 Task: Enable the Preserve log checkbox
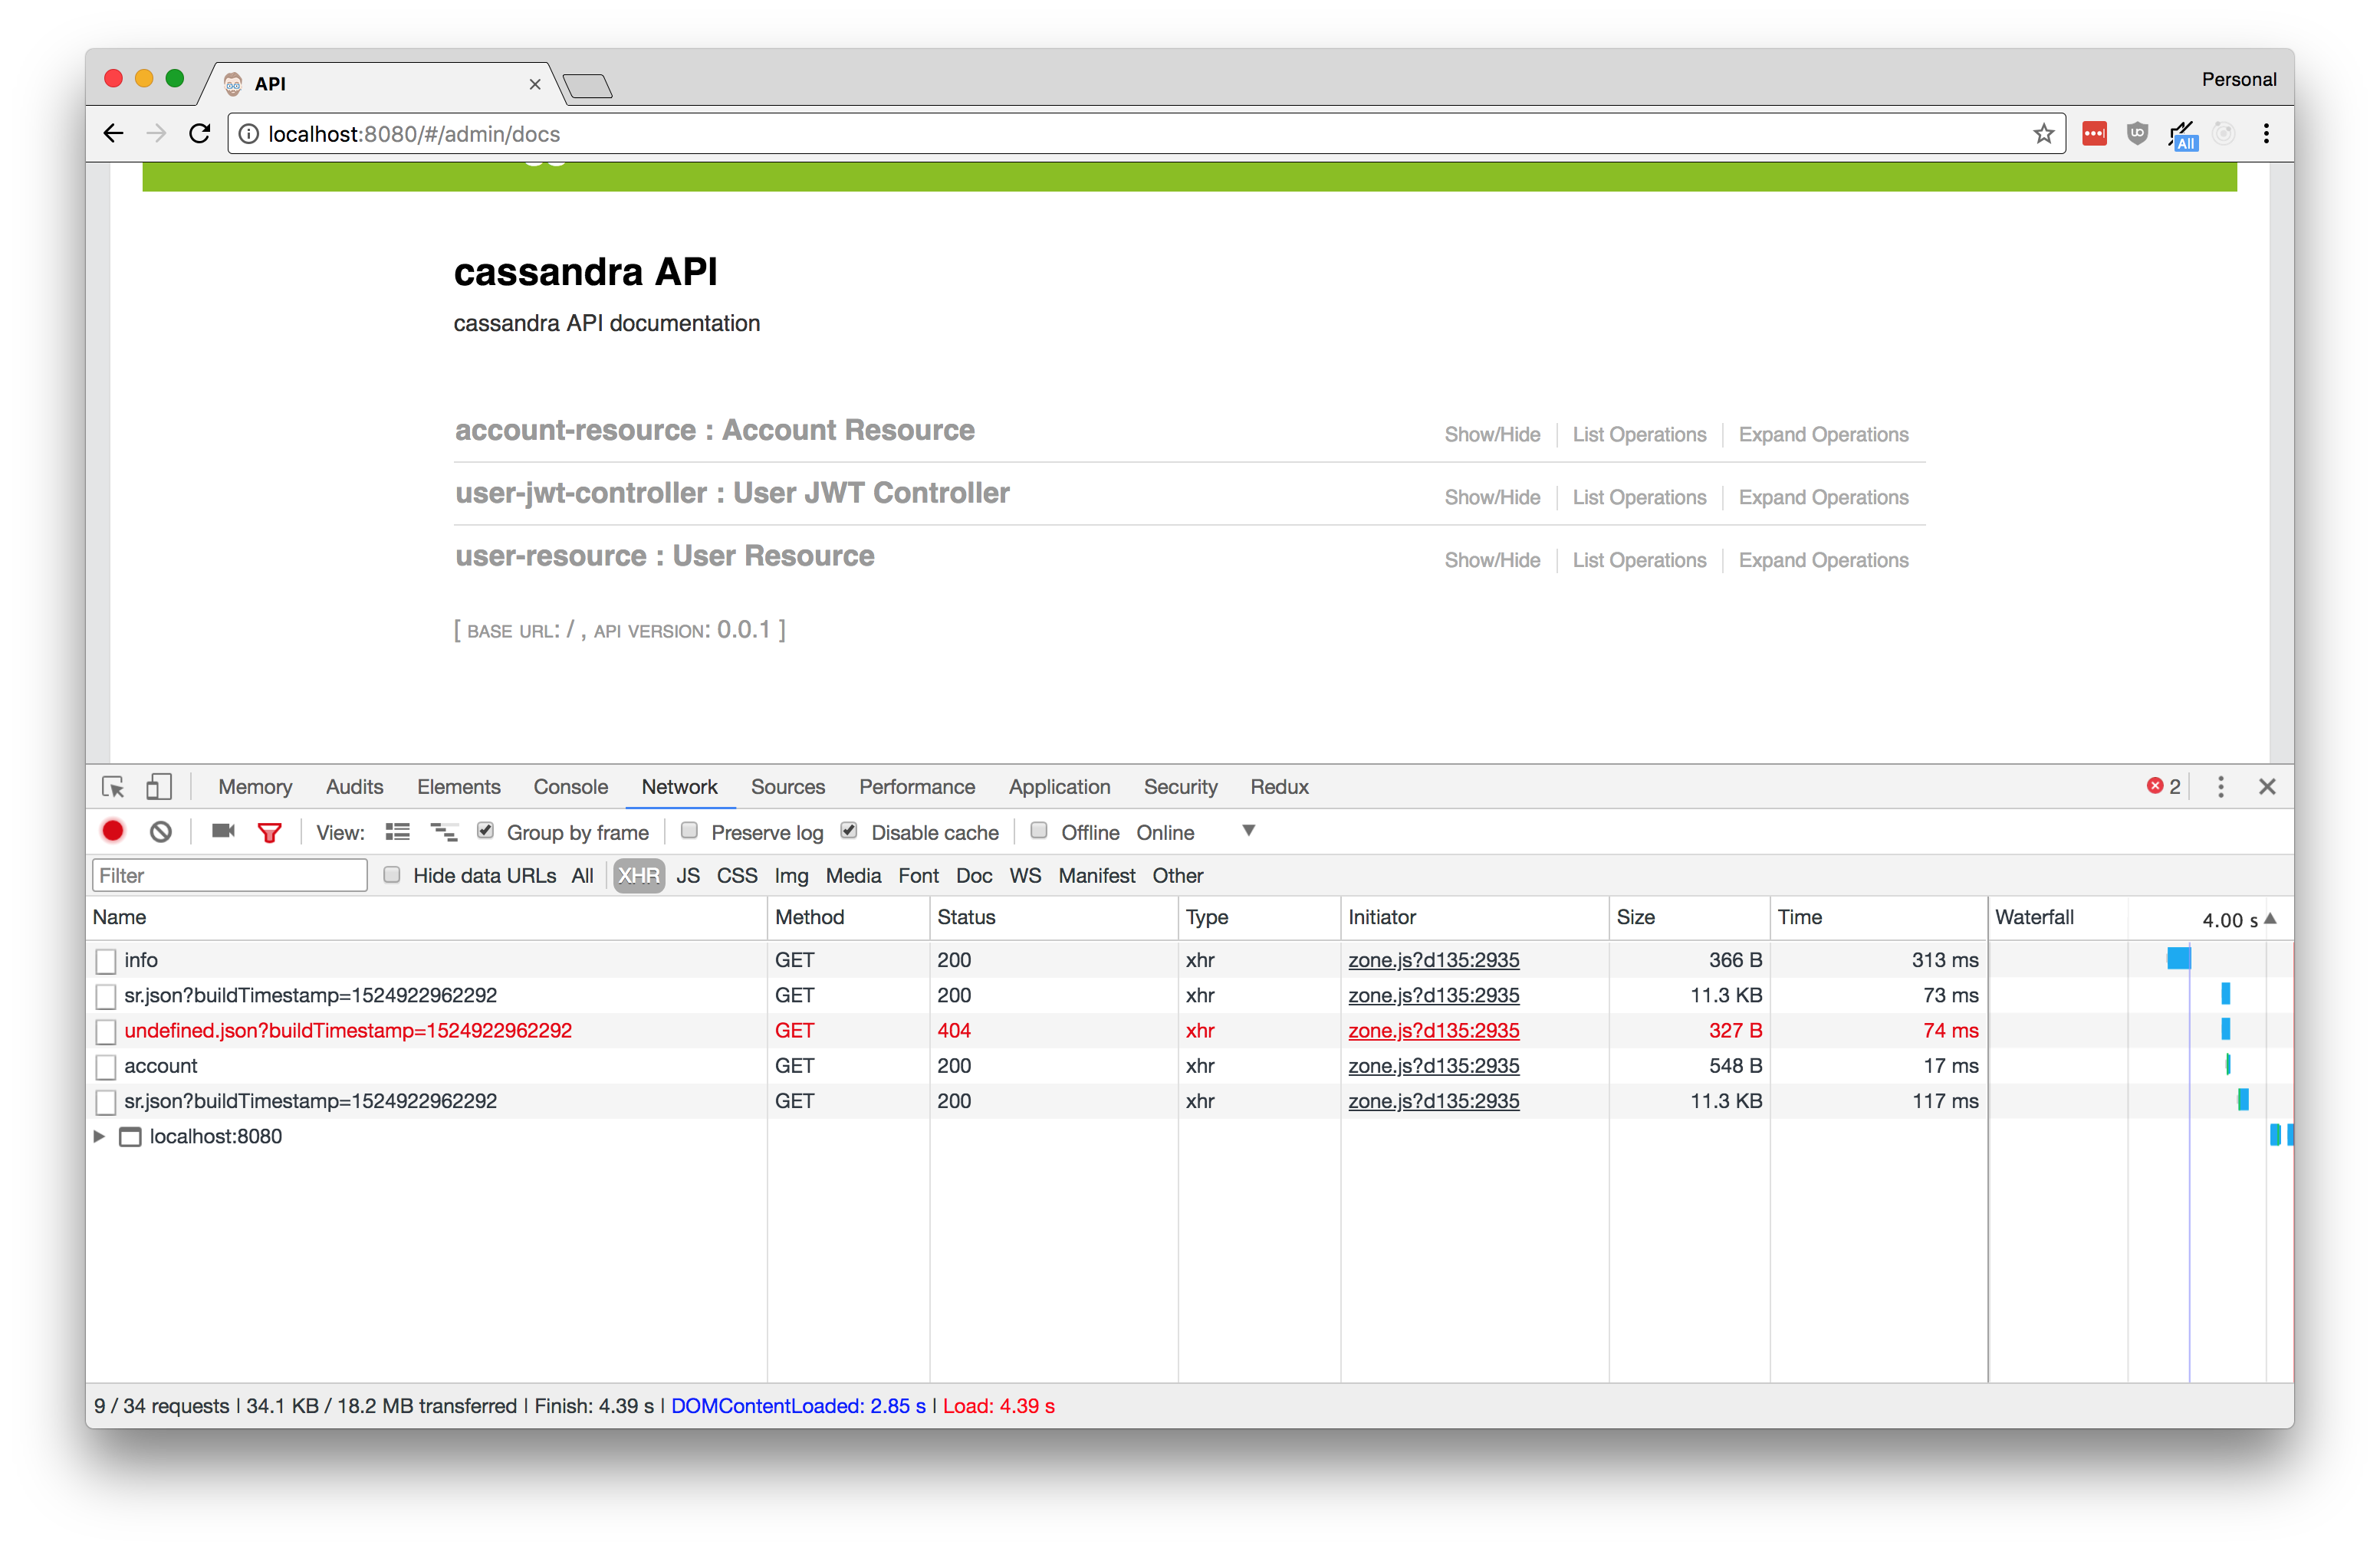click(x=689, y=831)
